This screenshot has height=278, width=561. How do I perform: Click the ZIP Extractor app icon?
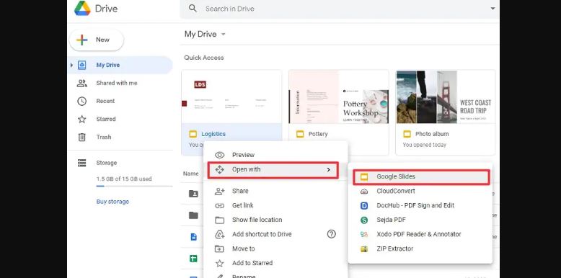(x=364, y=249)
